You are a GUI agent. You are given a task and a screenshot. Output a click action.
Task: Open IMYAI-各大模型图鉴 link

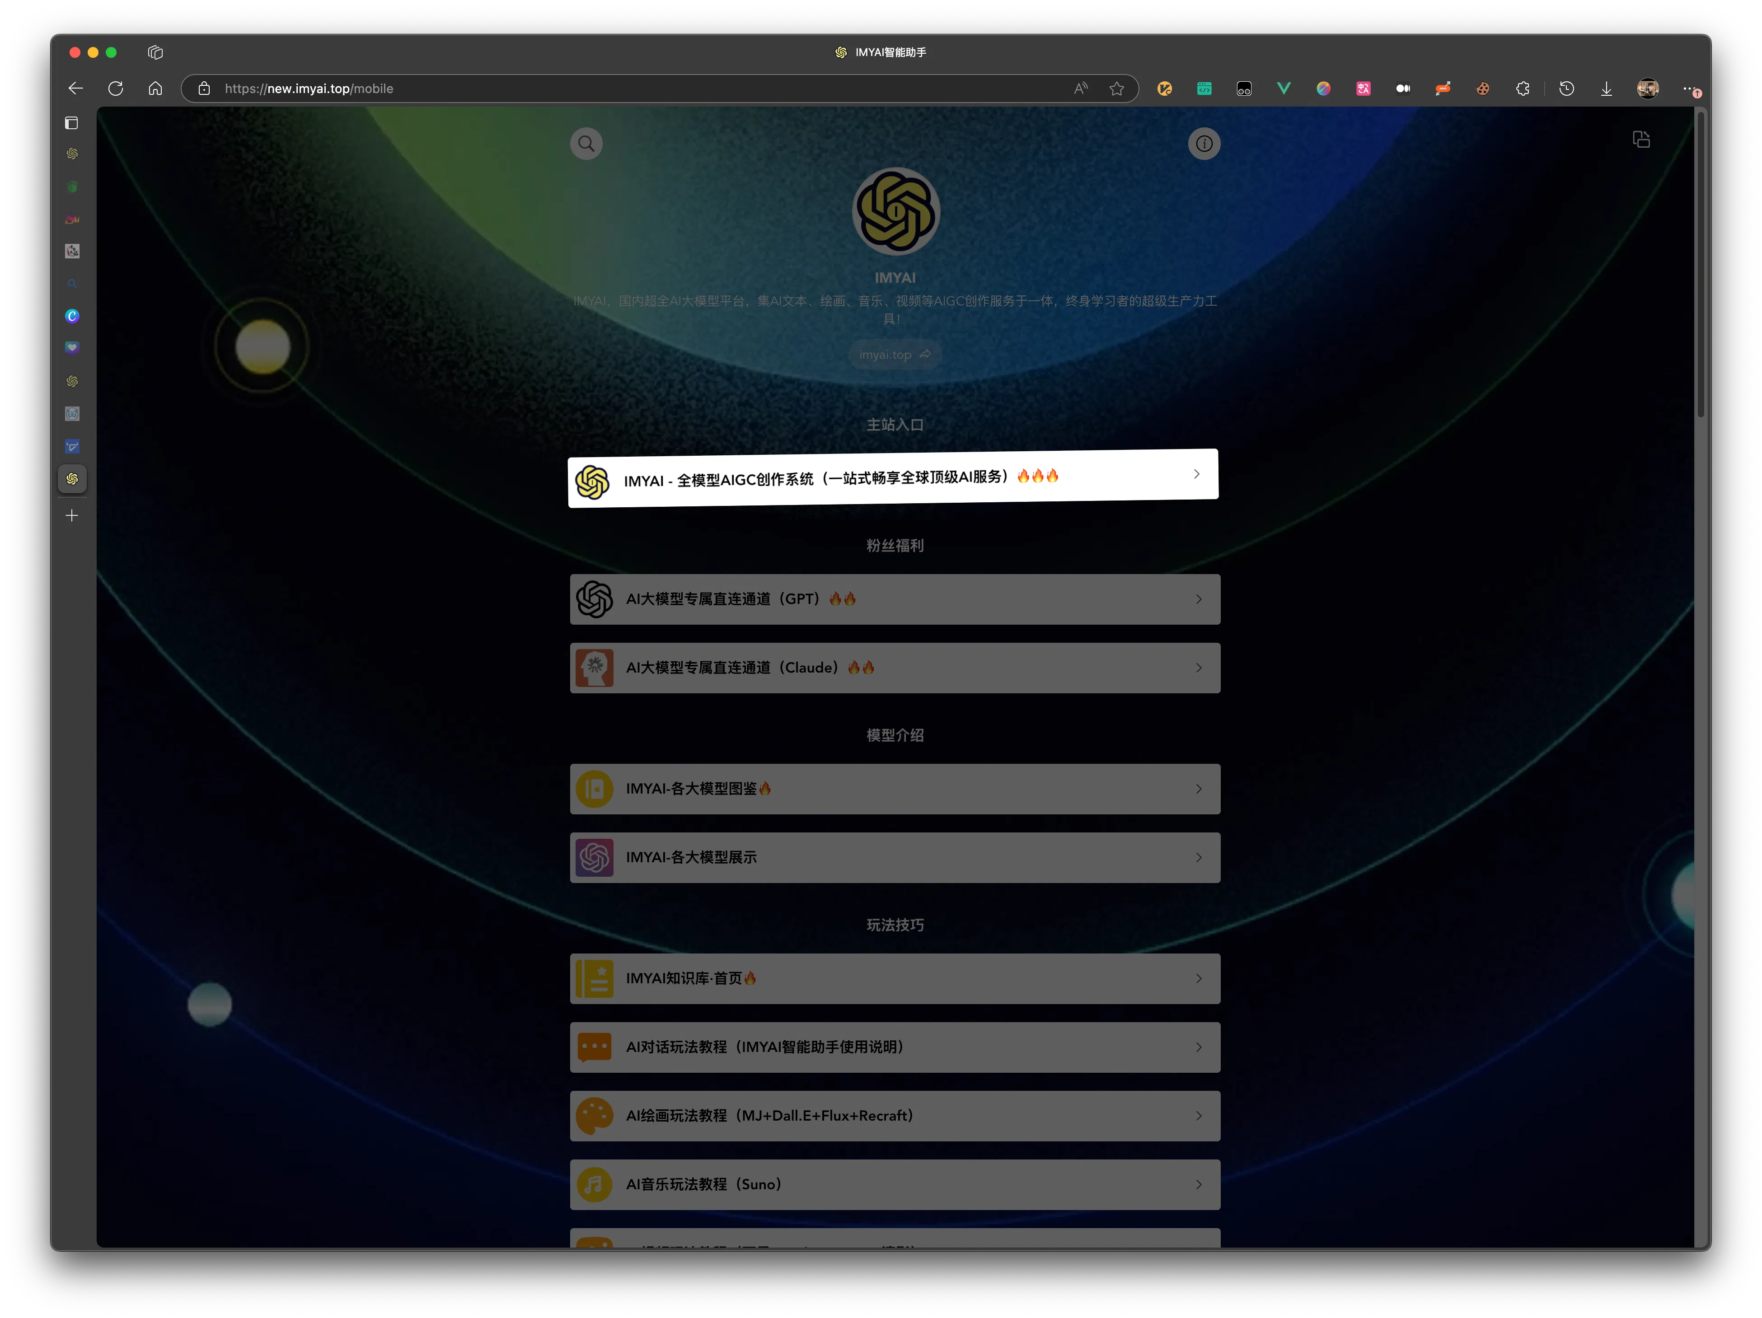tap(895, 789)
